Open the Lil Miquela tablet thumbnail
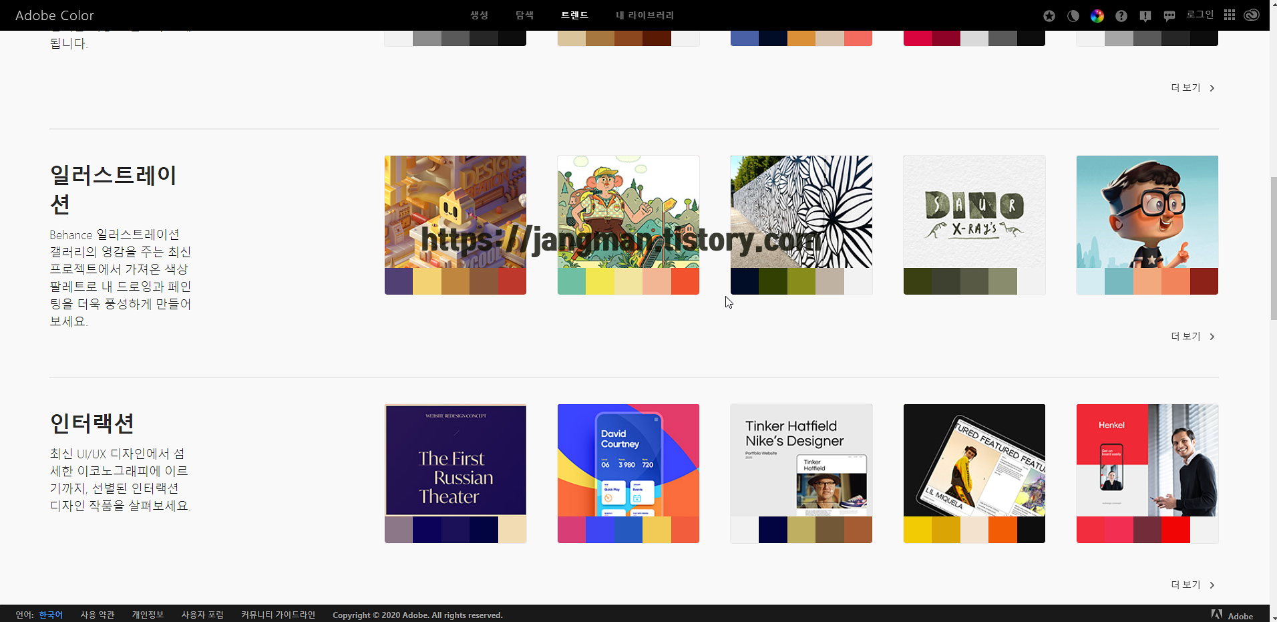The image size is (1277, 622). 974,460
